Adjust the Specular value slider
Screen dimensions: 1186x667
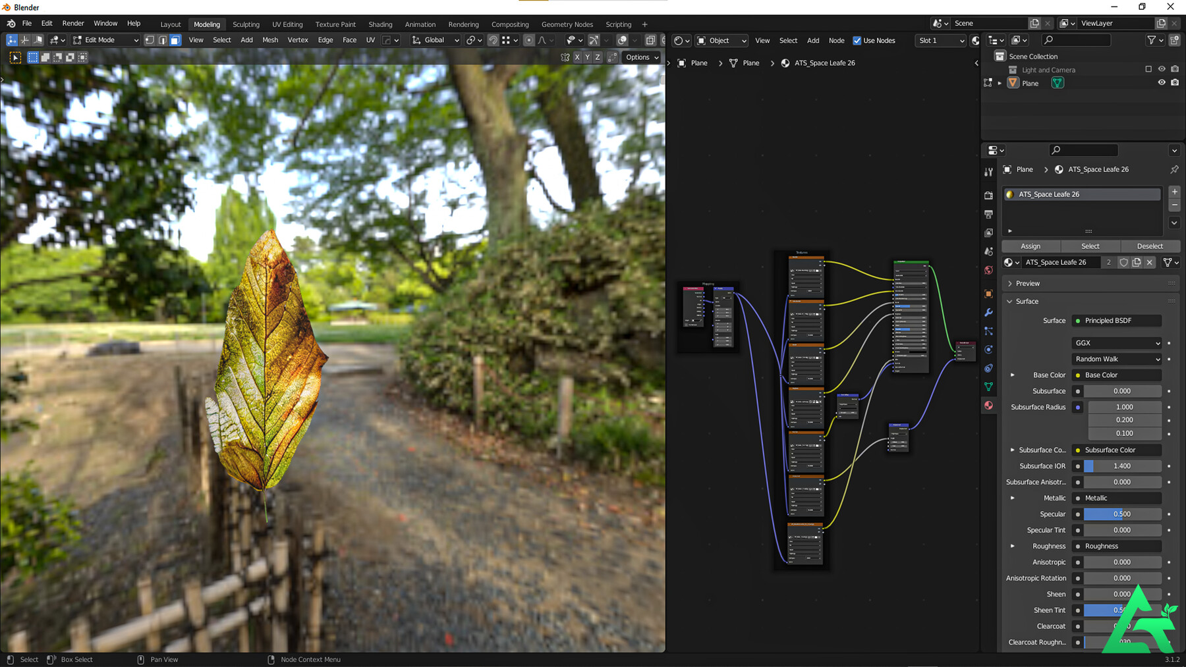tap(1122, 514)
